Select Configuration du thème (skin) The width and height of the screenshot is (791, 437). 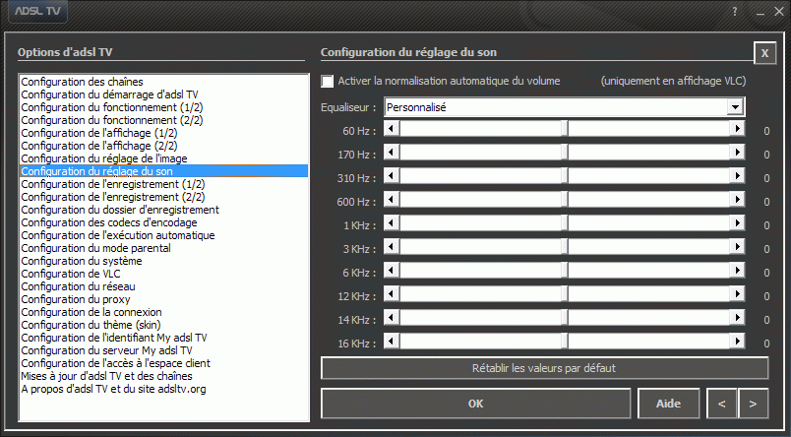point(163,325)
